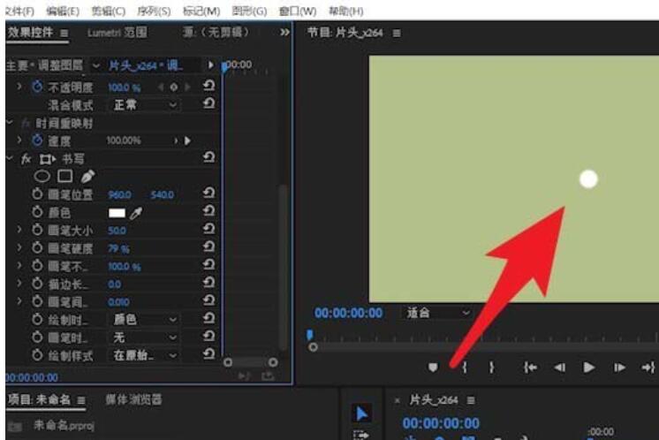Screen dimensions: 659x440
Task: Open the 绘制时 颜色 dropdown
Action: tap(144, 320)
